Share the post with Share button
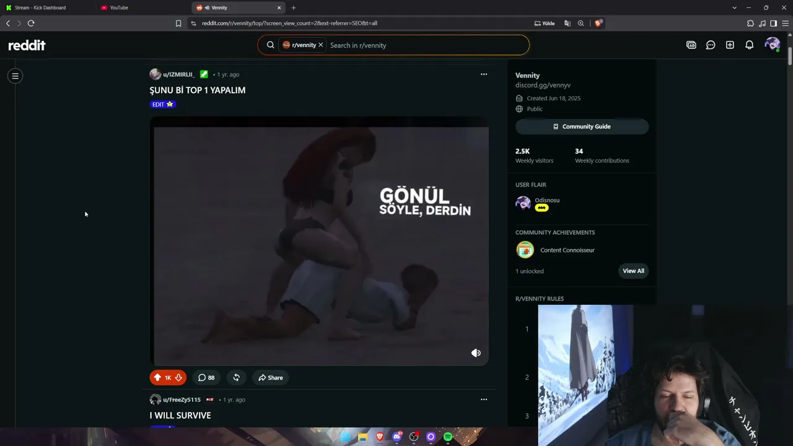The height and width of the screenshot is (446, 793). tap(271, 378)
